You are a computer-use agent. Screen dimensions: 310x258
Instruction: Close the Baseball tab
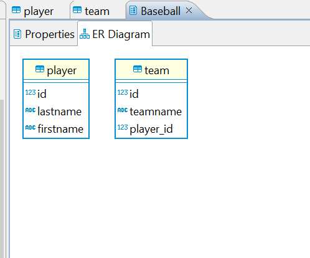pos(189,11)
